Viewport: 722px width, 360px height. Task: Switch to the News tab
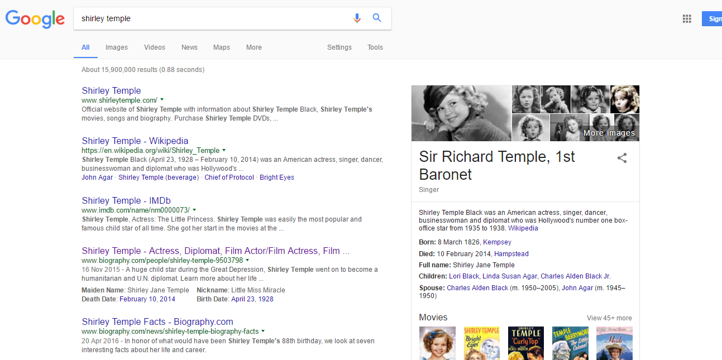tap(189, 47)
